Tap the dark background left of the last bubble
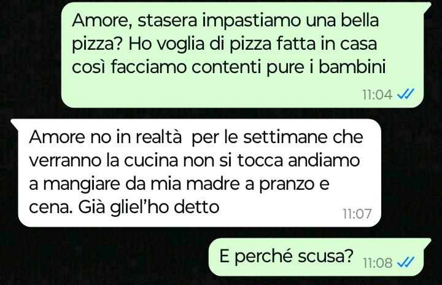This screenshot has height=285, width=442. coord(104,257)
